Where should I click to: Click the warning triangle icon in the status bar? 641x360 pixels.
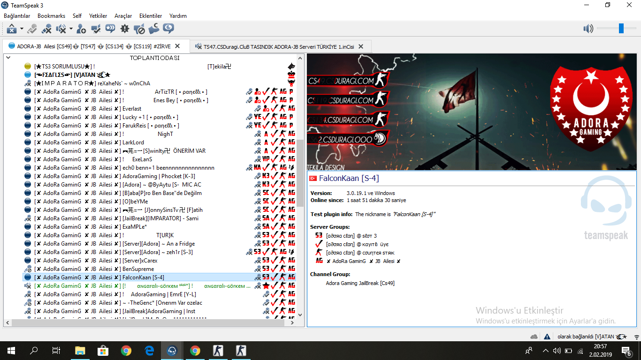tap(547, 337)
